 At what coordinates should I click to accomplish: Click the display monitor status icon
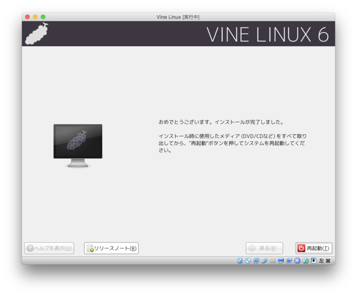[x=281, y=261]
